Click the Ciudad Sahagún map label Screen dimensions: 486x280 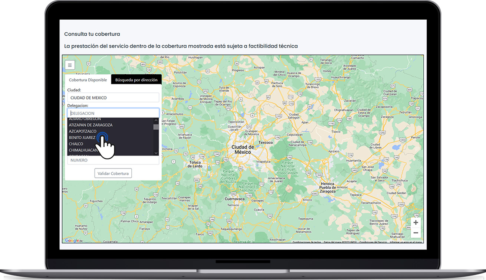click(294, 116)
